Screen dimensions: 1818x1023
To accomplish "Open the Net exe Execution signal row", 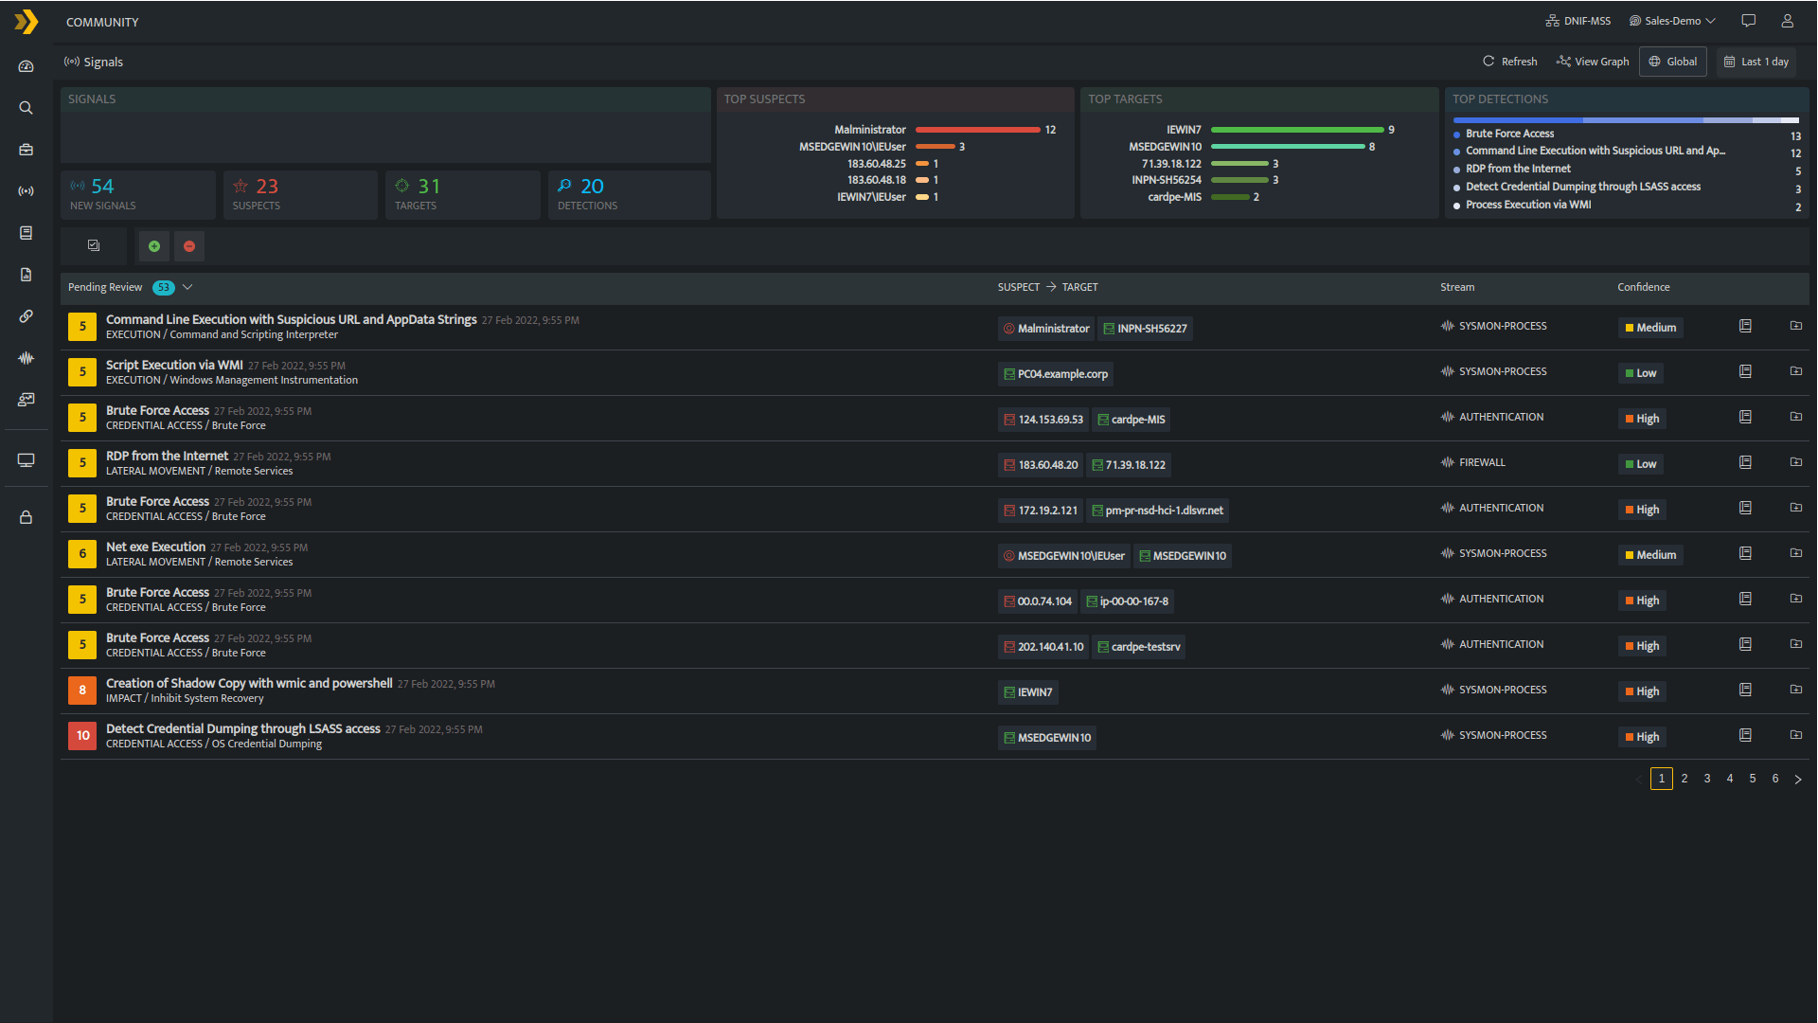I will point(155,547).
